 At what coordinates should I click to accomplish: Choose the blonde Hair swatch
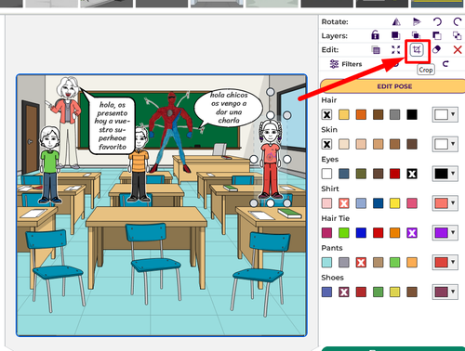coord(344,114)
